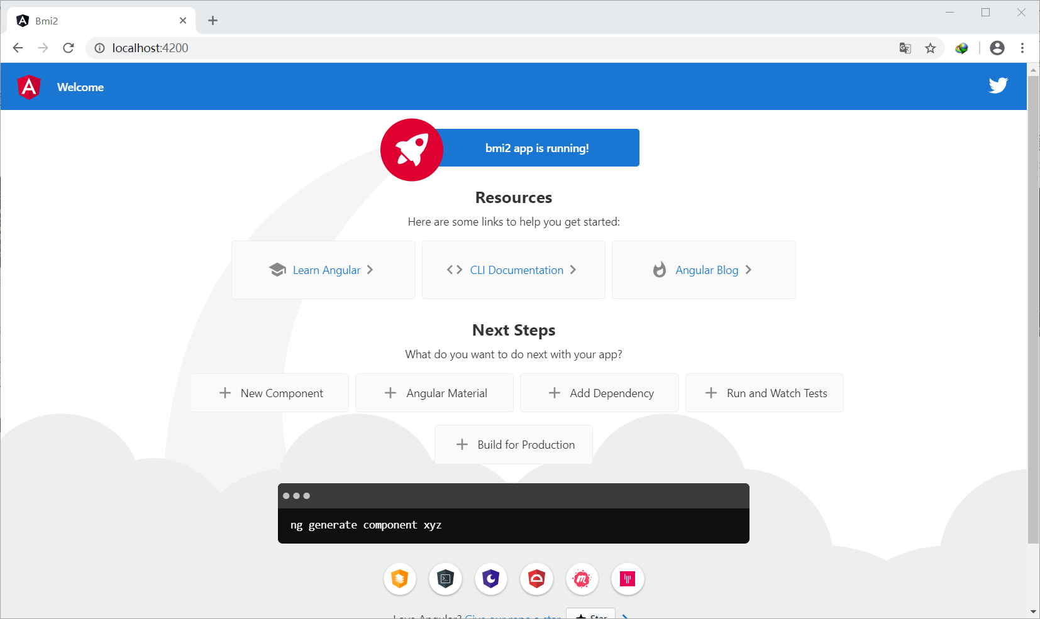Select the New Component card
This screenshot has width=1040, height=619.
click(270, 393)
